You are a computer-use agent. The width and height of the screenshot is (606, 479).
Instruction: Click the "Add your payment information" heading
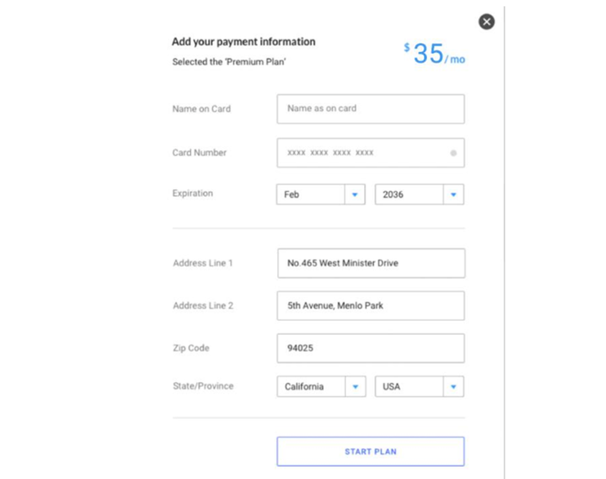pyautogui.click(x=244, y=42)
